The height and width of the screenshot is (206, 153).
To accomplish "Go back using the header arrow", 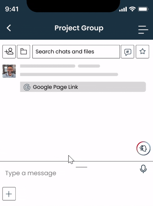I will [9, 28].
